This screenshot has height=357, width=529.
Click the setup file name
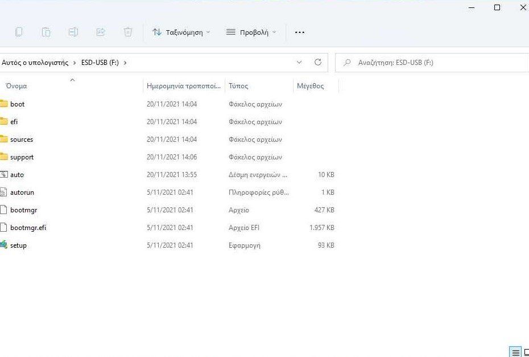point(18,245)
